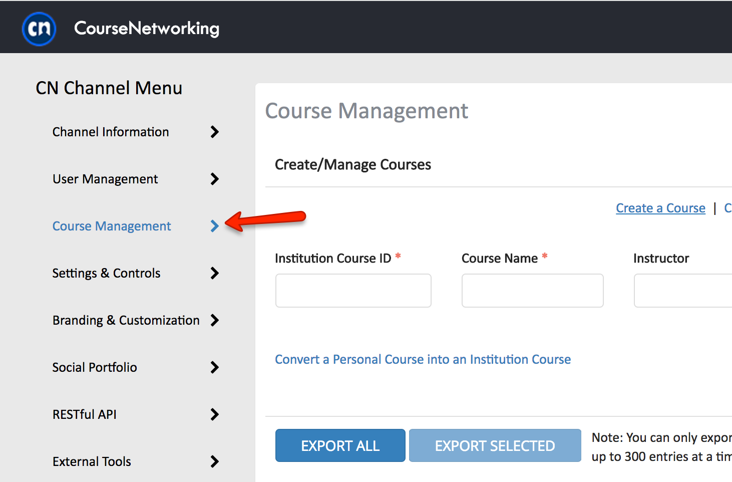
Task: Select Course Management menu entry
Action: click(x=112, y=226)
